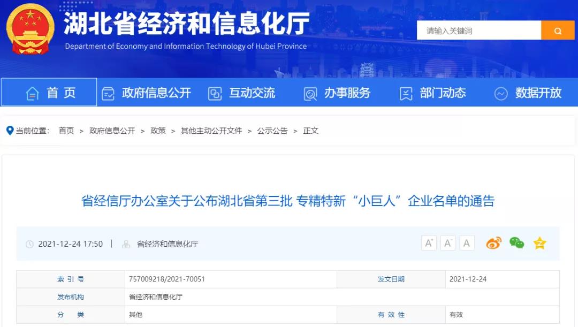Screen dimensions: 578x327
Task: Click 政策 breadcrumb link
Action: 158,131
